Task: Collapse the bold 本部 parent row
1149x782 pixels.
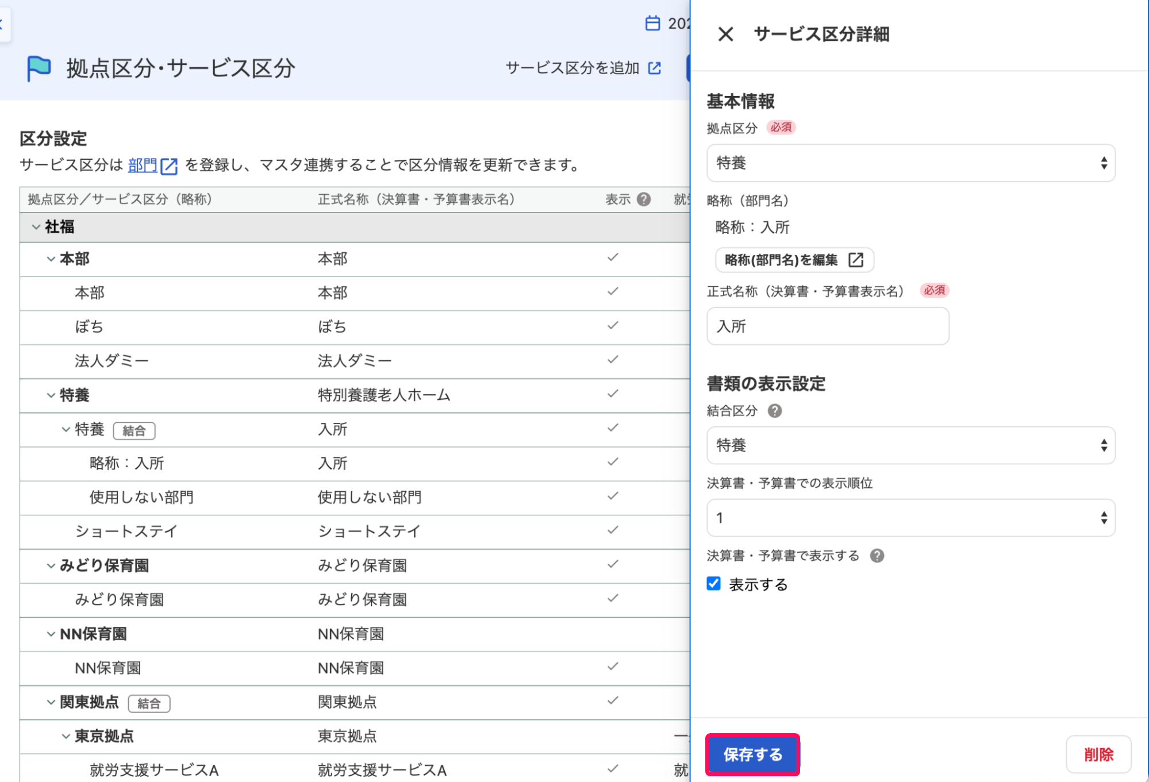Action: (x=51, y=259)
